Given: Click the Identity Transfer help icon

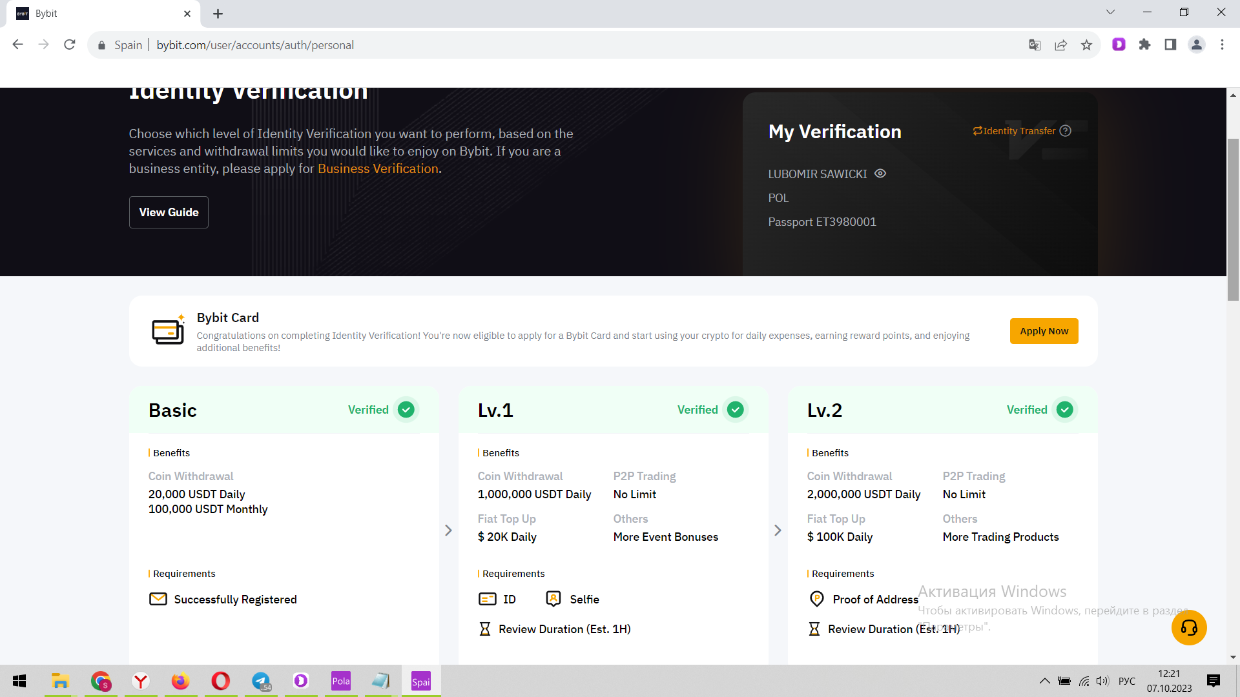Looking at the screenshot, I should (x=1066, y=131).
